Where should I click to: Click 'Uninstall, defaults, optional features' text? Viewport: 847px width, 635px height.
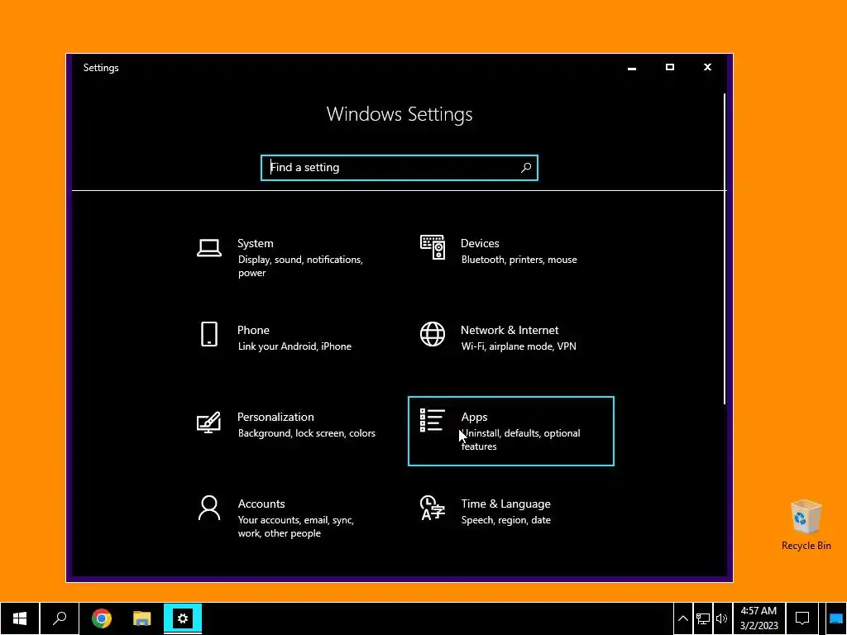521,440
